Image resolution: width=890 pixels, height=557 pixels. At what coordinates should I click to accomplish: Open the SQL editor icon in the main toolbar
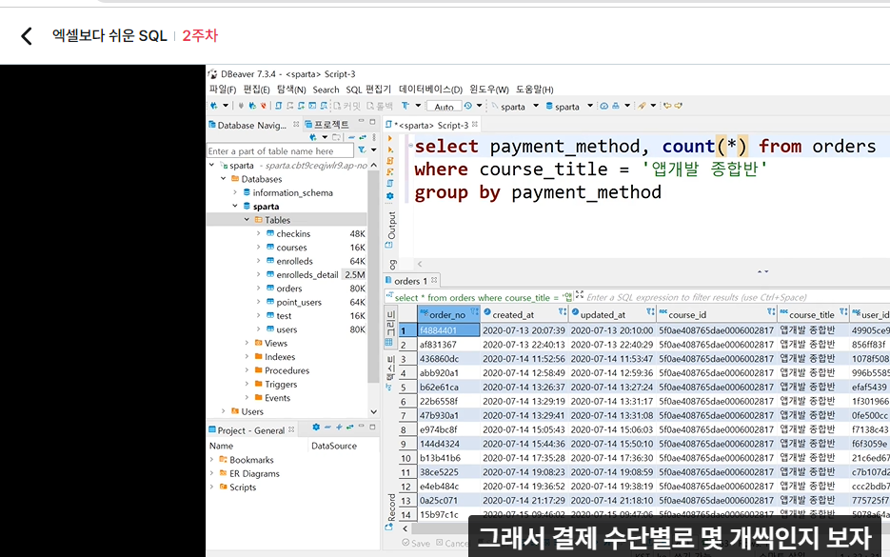pyautogui.click(x=279, y=106)
